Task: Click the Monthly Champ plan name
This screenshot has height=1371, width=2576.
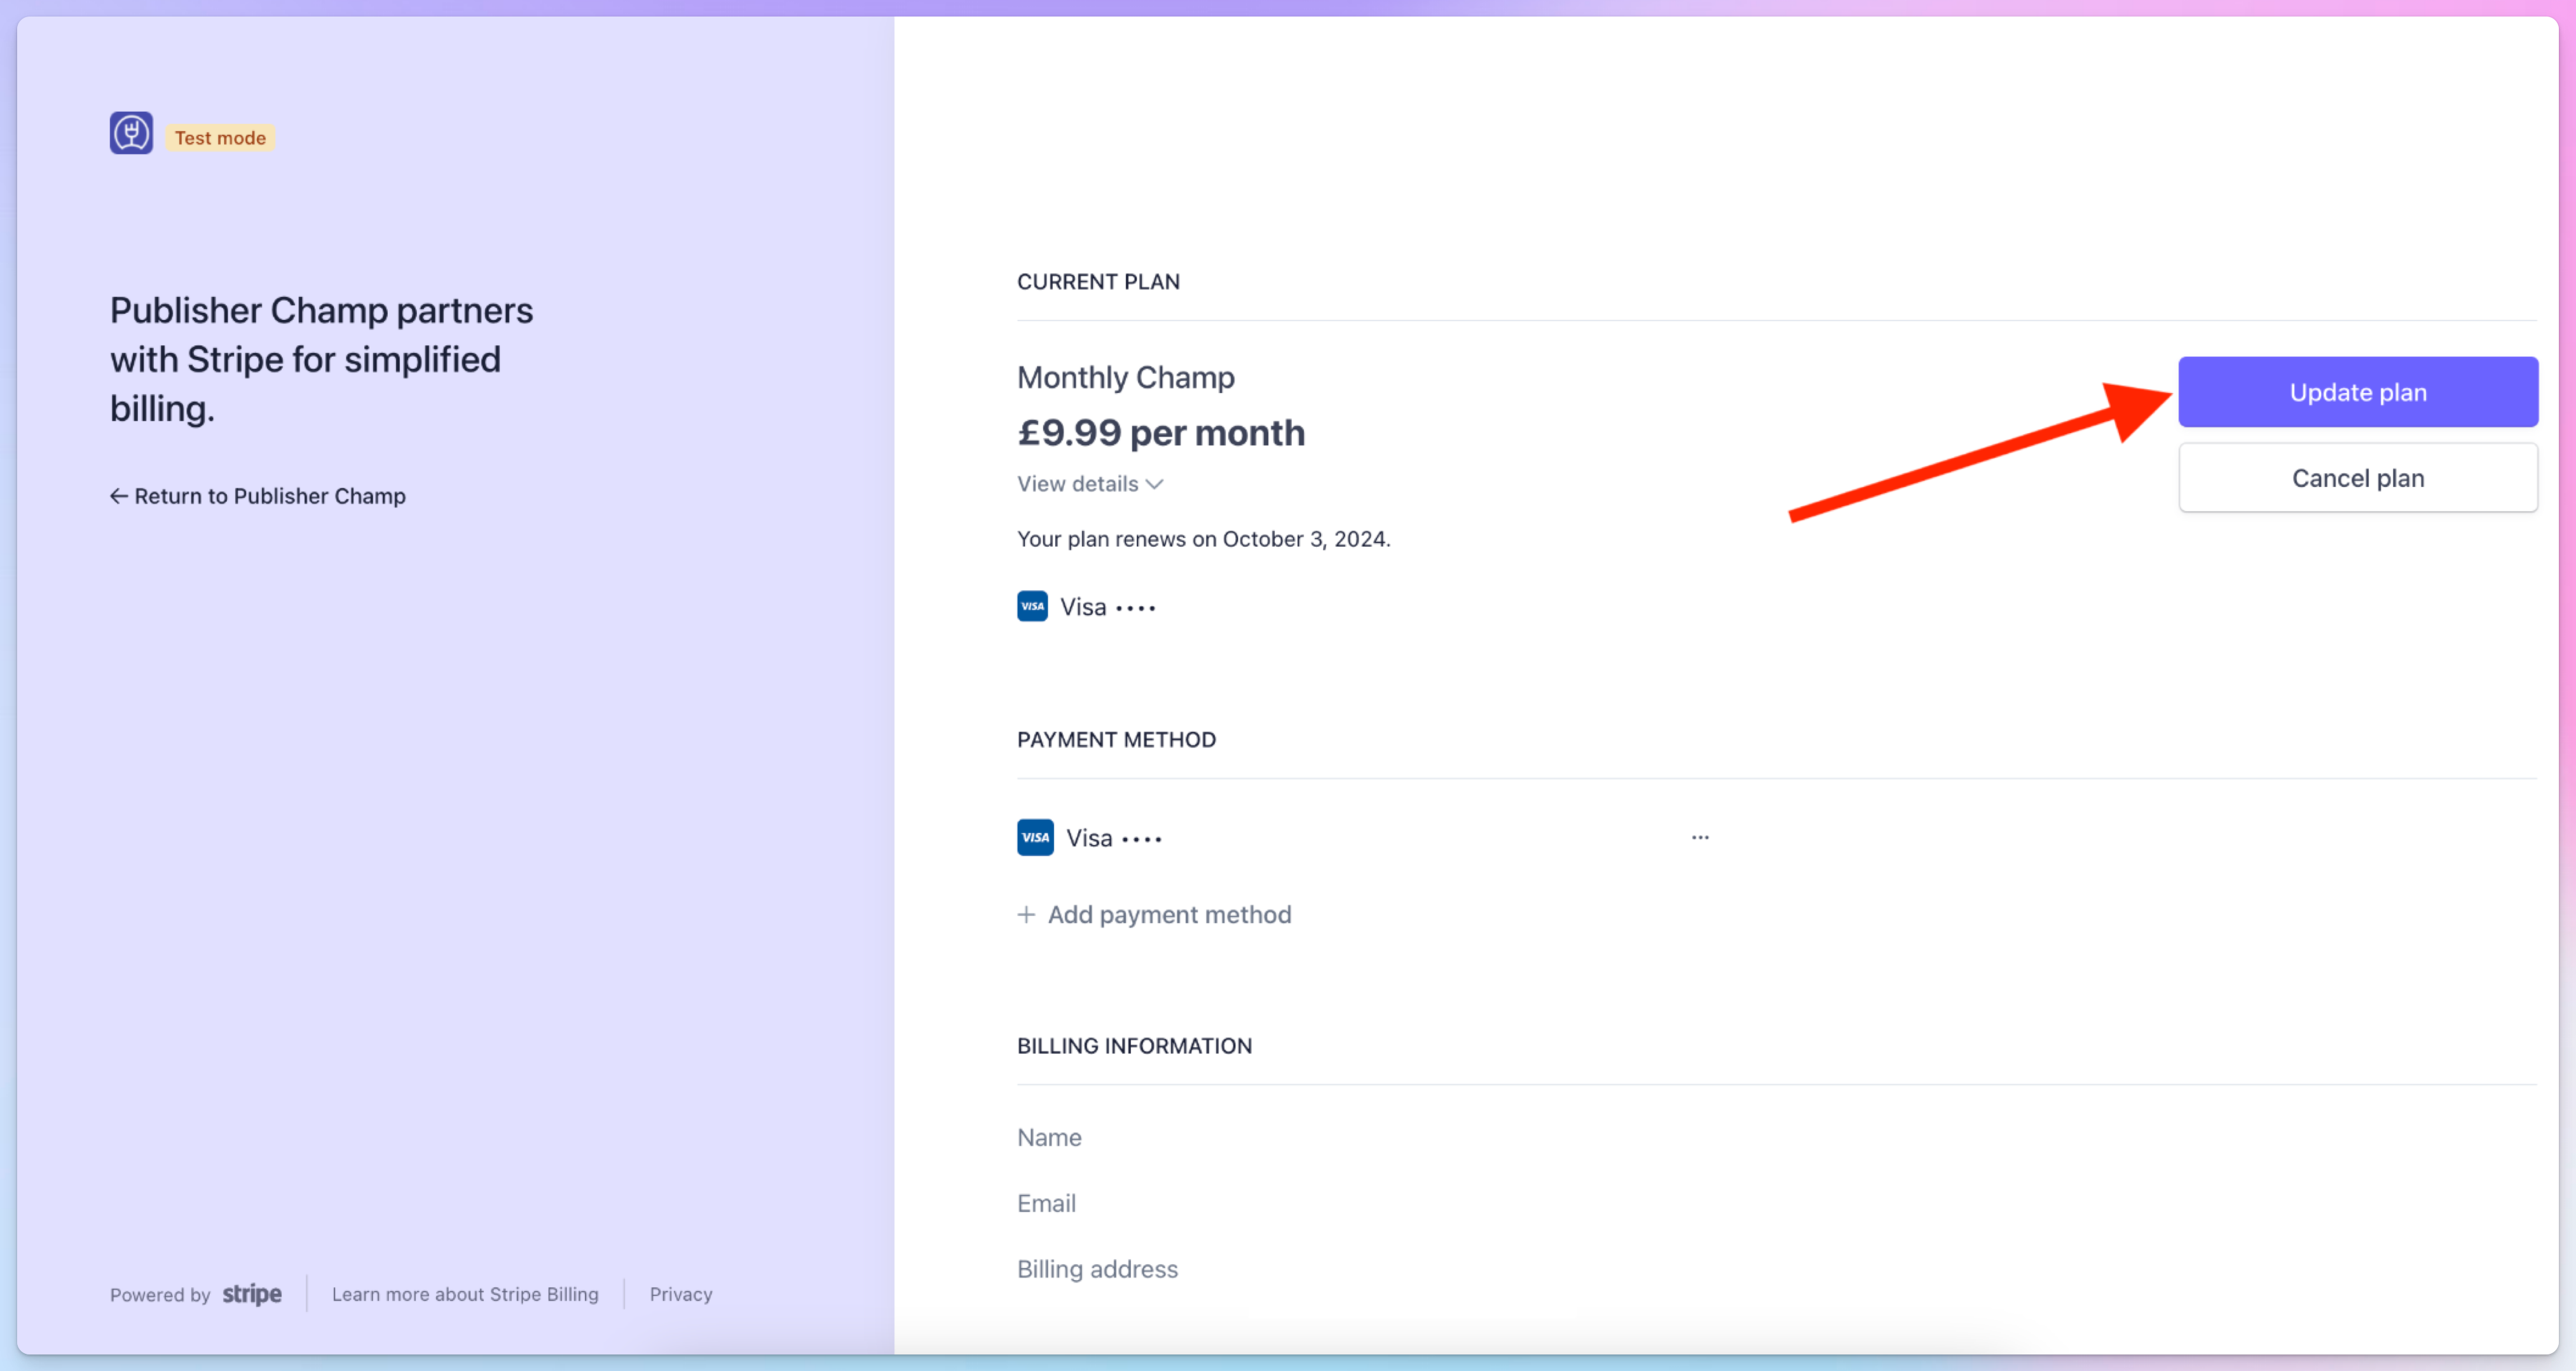Action: tap(1126, 377)
